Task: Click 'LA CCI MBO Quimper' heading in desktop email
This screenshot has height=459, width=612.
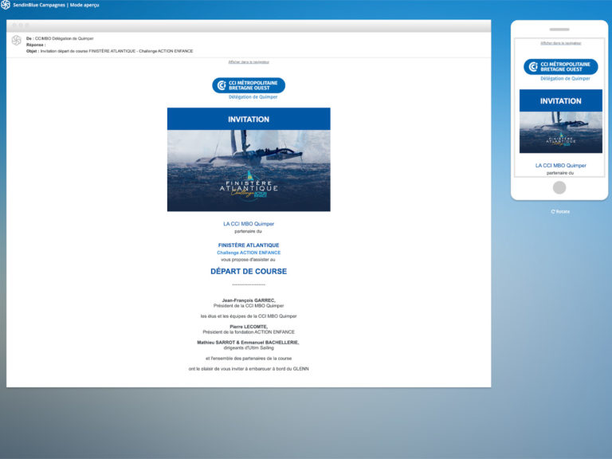Action: [249, 224]
